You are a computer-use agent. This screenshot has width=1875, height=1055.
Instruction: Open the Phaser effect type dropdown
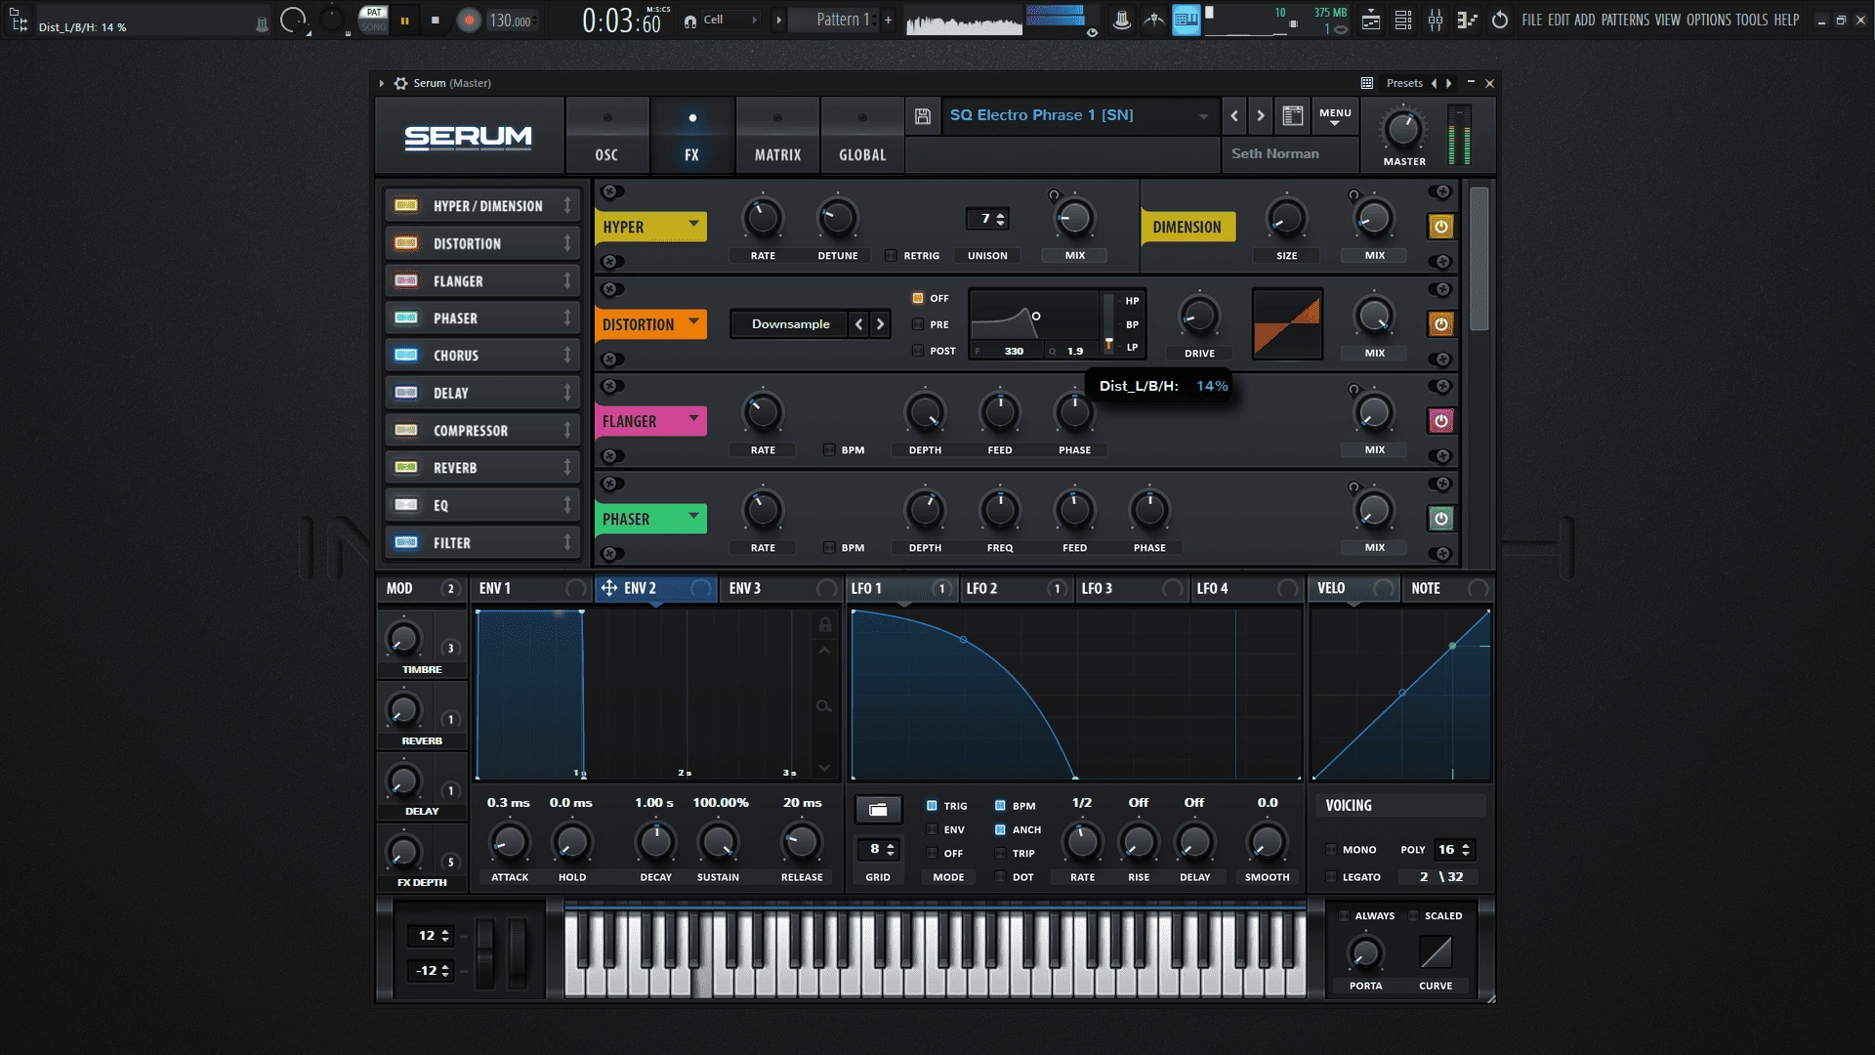pos(693,515)
